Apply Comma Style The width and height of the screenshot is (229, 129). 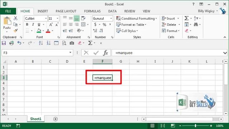(110, 24)
